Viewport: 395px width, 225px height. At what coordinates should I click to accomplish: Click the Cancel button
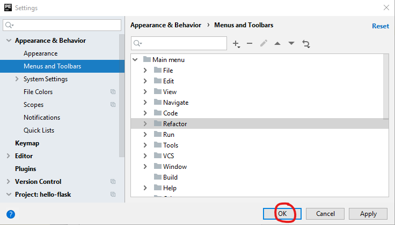(325, 214)
